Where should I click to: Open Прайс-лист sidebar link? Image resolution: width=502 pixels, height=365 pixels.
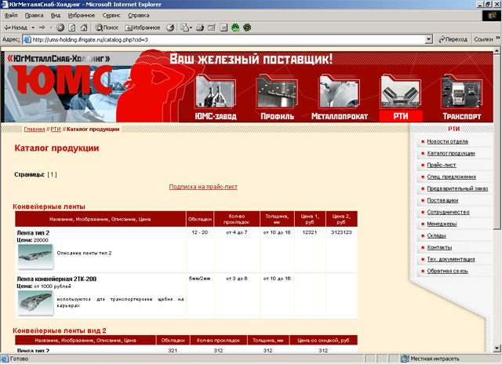(441, 165)
